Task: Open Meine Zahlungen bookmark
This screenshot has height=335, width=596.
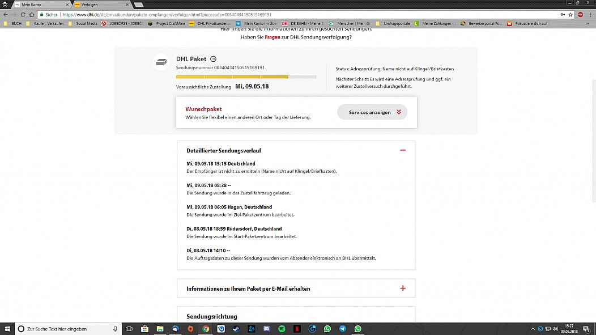Action: coord(435,24)
